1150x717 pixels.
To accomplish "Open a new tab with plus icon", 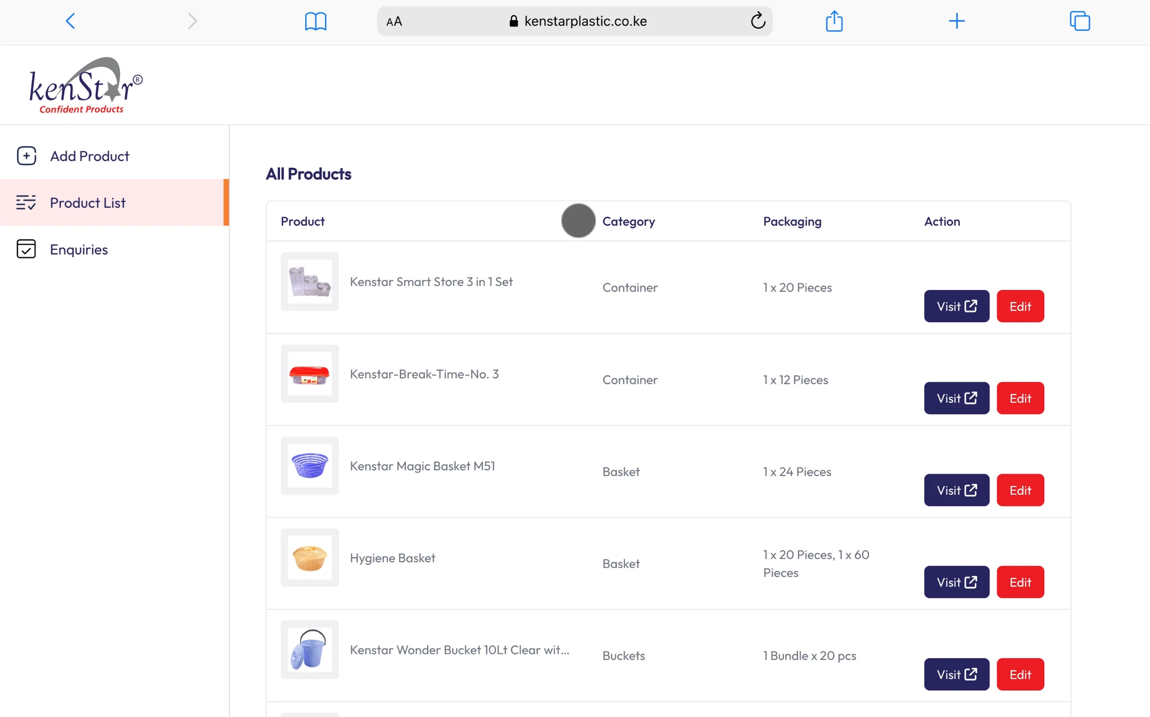I will 956,21.
